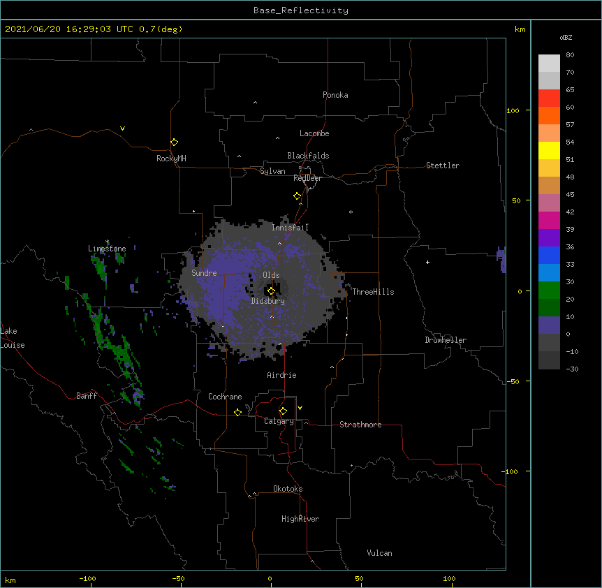602x588 pixels.
Task: Click the Drumheller label
Action: (x=446, y=340)
